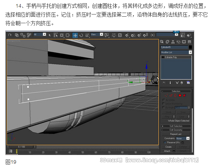Viewport: 213px width, 167px height.
Task: Toggle Ignore Backfacing checkbox
Action: click(x=163, y=104)
